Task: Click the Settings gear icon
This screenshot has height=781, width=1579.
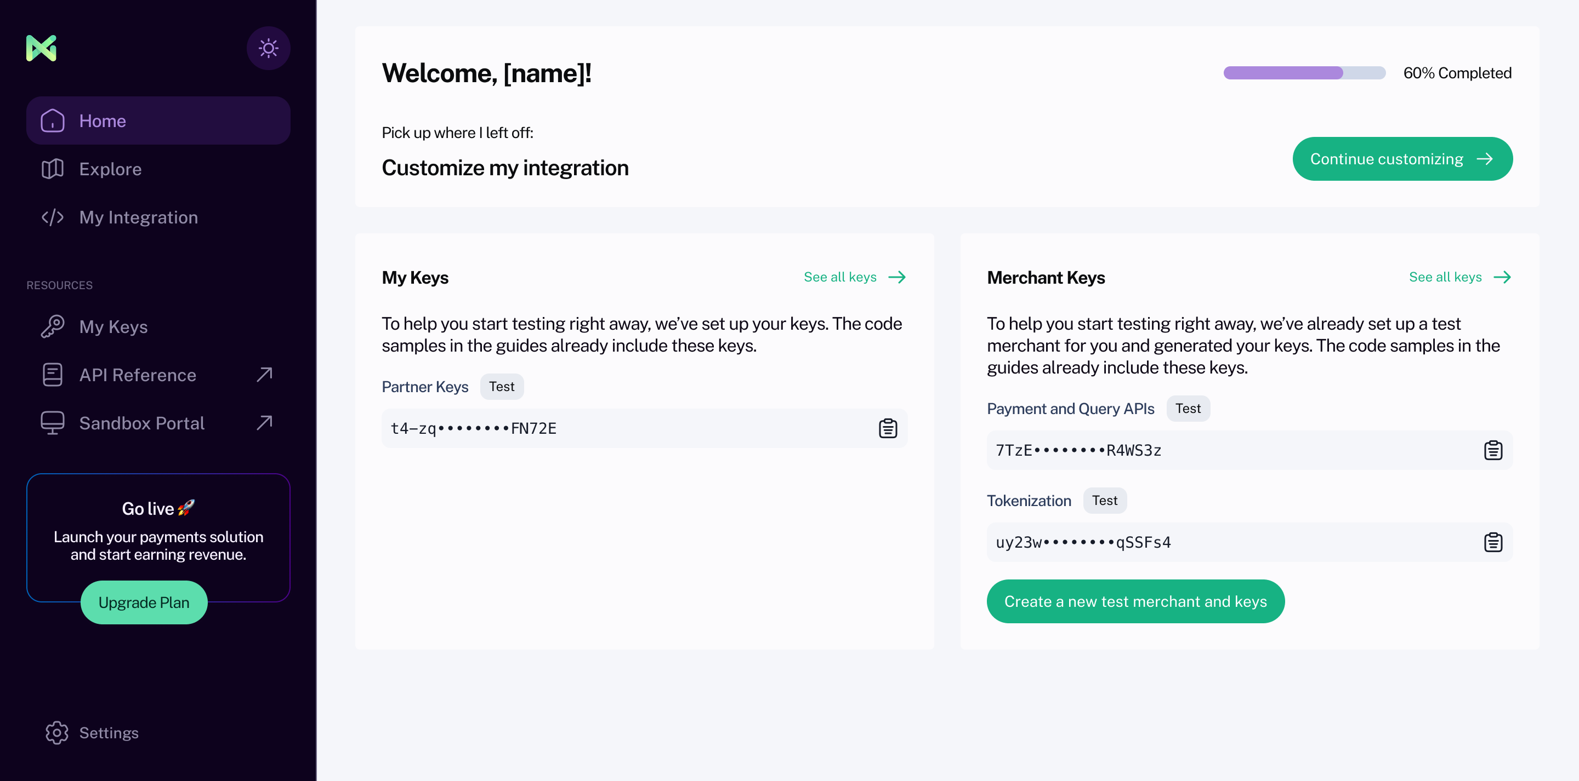Action: (x=56, y=733)
